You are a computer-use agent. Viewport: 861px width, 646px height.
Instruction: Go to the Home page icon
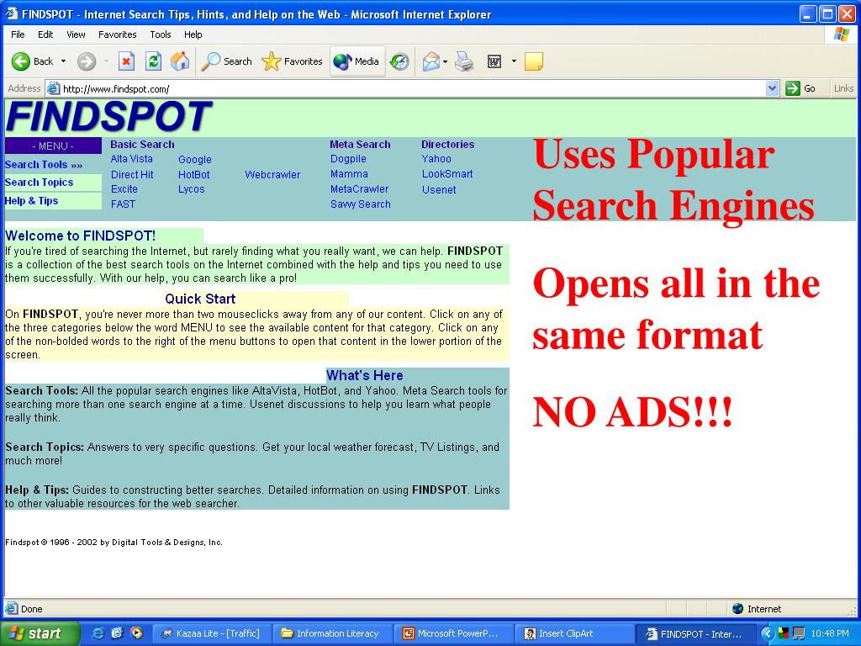180,61
